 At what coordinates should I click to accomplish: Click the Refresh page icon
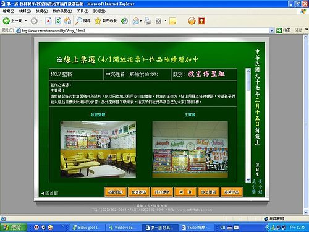[58, 21]
